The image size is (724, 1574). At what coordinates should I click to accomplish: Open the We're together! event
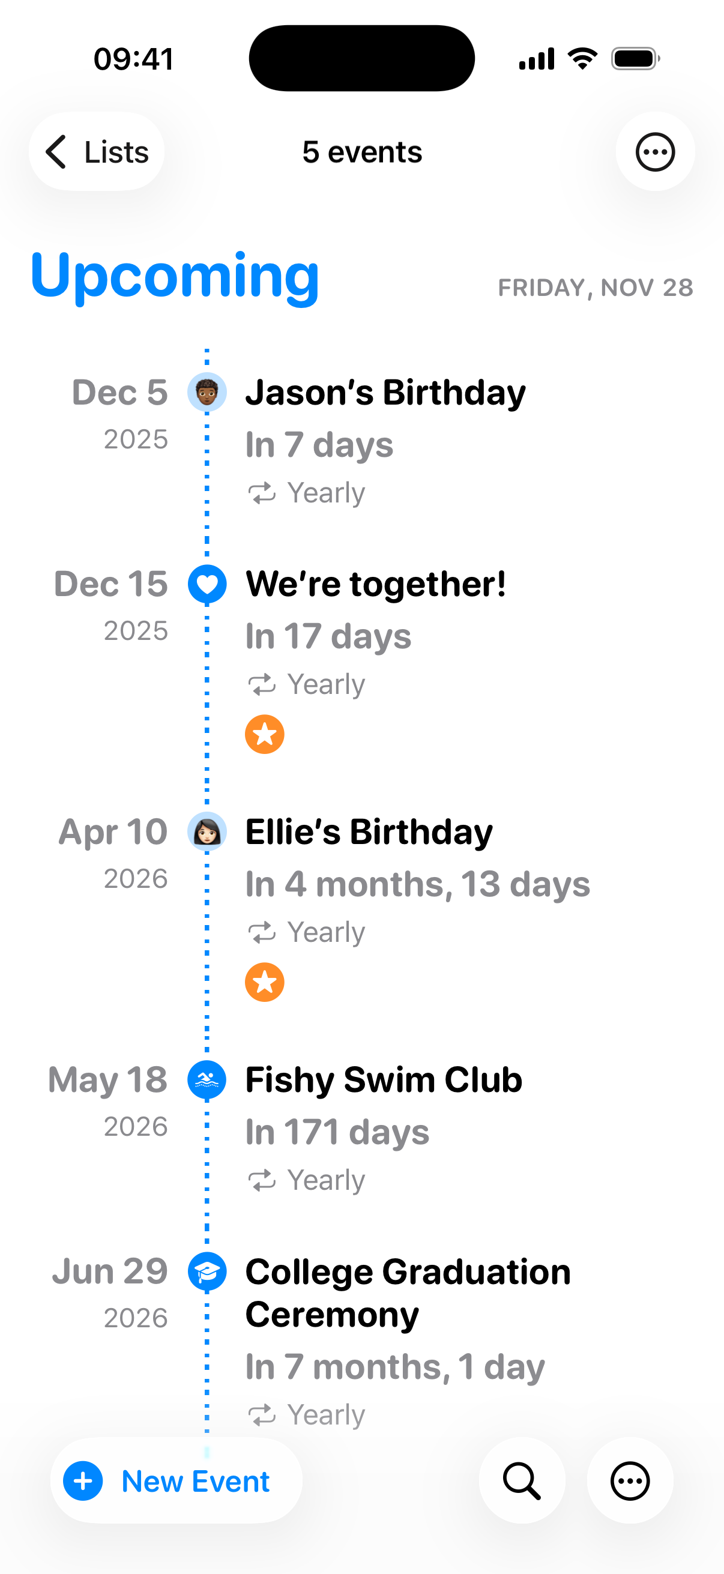376,584
